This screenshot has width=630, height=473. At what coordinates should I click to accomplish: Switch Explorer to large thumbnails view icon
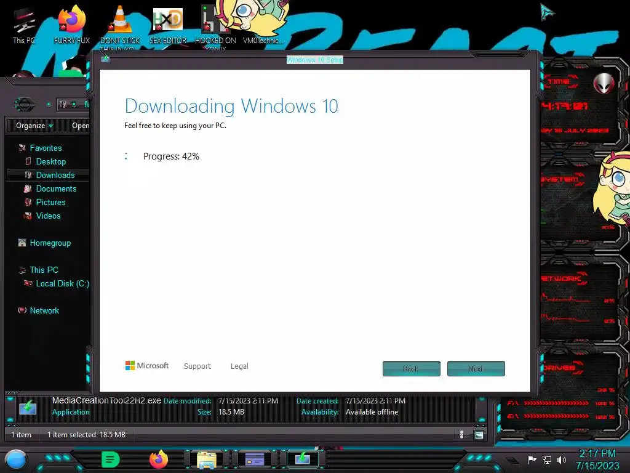pos(479,434)
